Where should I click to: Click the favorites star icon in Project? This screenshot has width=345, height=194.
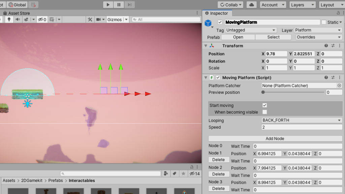(183, 173)
